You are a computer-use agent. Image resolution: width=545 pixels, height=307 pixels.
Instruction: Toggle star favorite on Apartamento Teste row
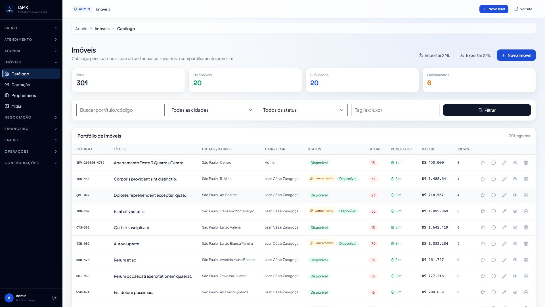point(483,163)
